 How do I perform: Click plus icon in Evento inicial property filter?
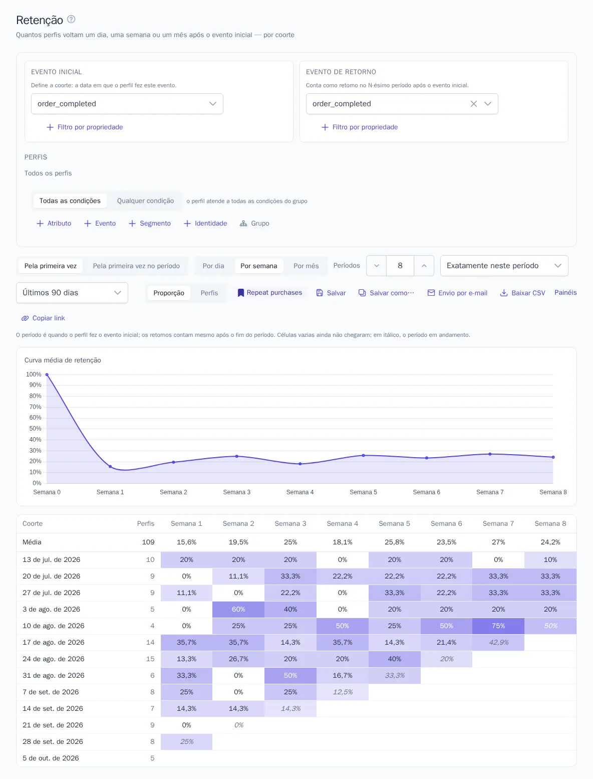pyautogui.click(x=50, y=127)
